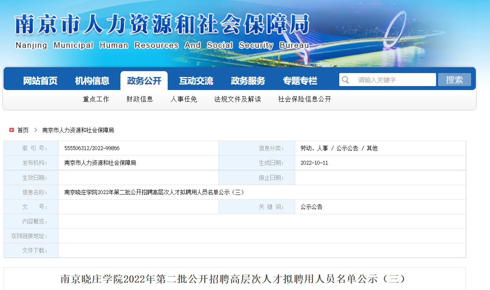Click the red home breadcrumb icon

(x=12, y=130)
